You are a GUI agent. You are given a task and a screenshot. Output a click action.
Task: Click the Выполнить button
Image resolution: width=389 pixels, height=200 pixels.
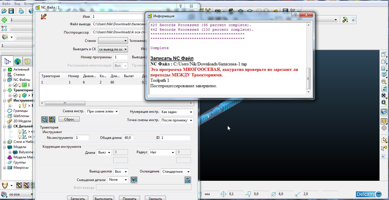pyautogui.click(x=104, y=199)
